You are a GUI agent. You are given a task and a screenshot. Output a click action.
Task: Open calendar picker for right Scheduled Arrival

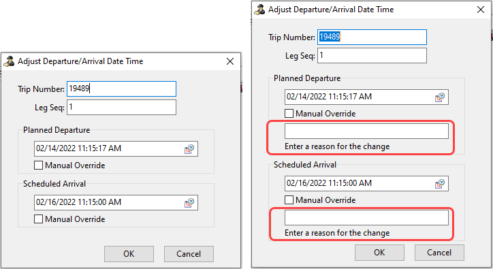point(440,184)
